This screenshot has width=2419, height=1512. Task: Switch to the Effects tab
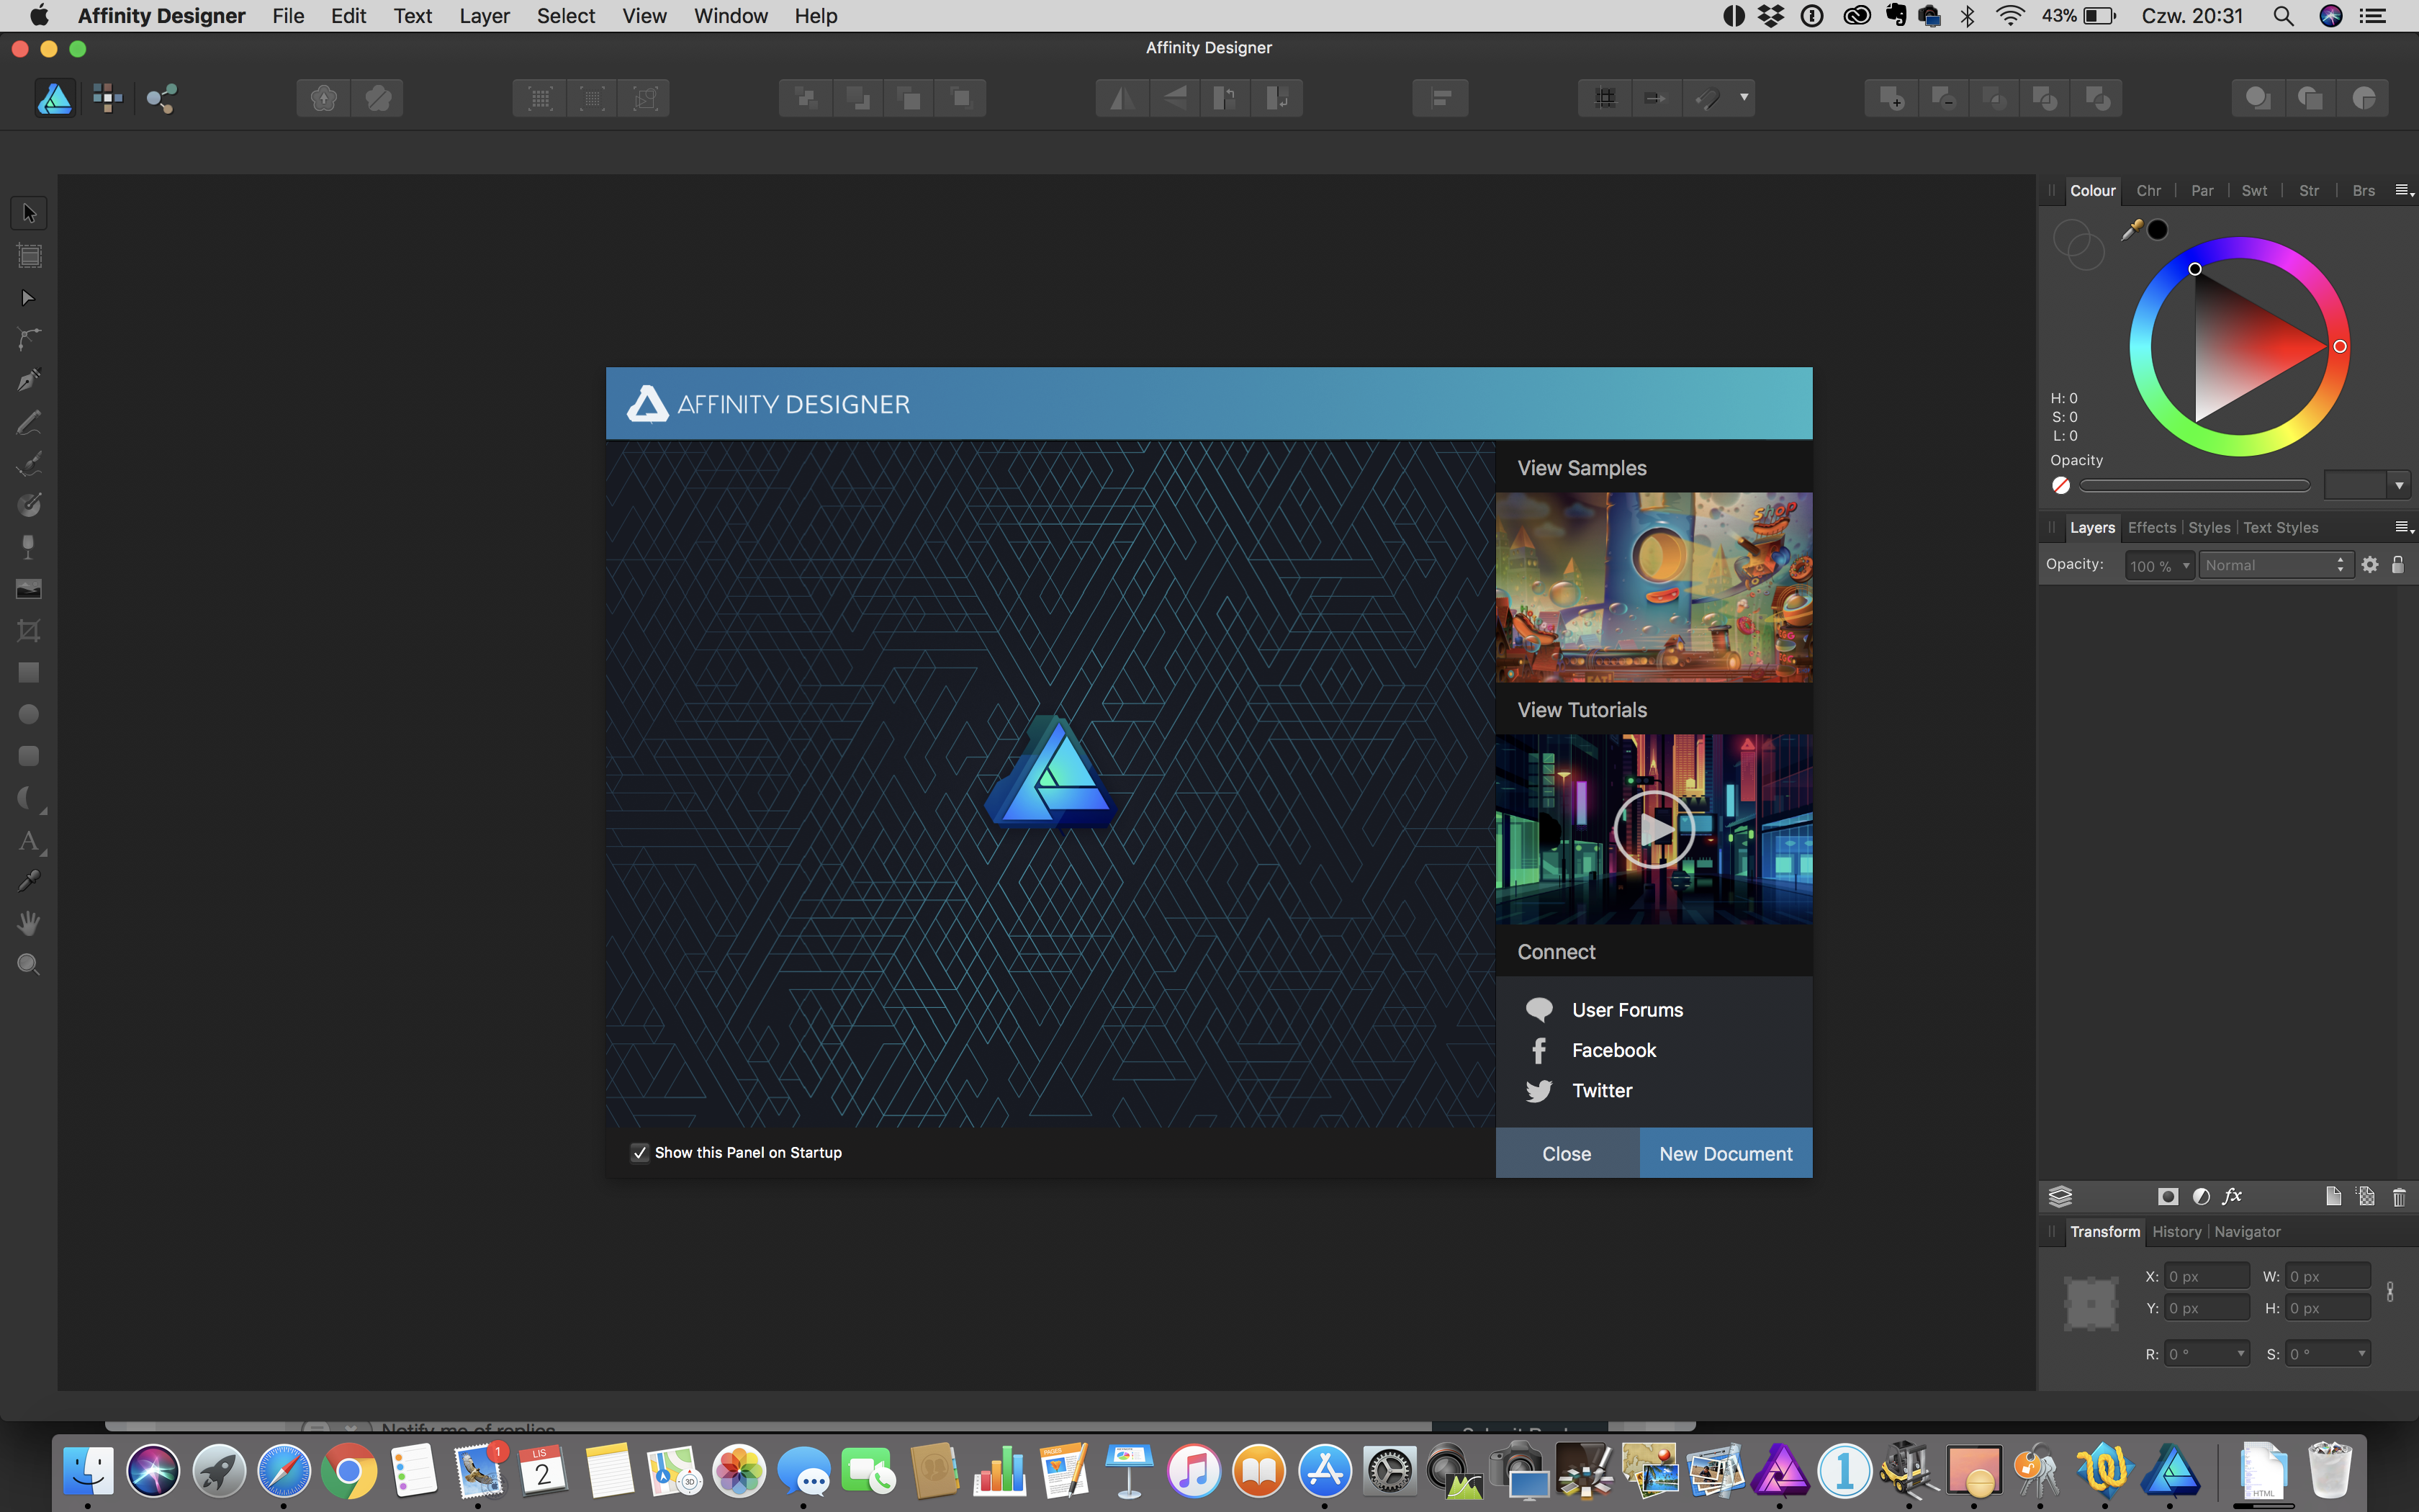tap(2151, 528)
